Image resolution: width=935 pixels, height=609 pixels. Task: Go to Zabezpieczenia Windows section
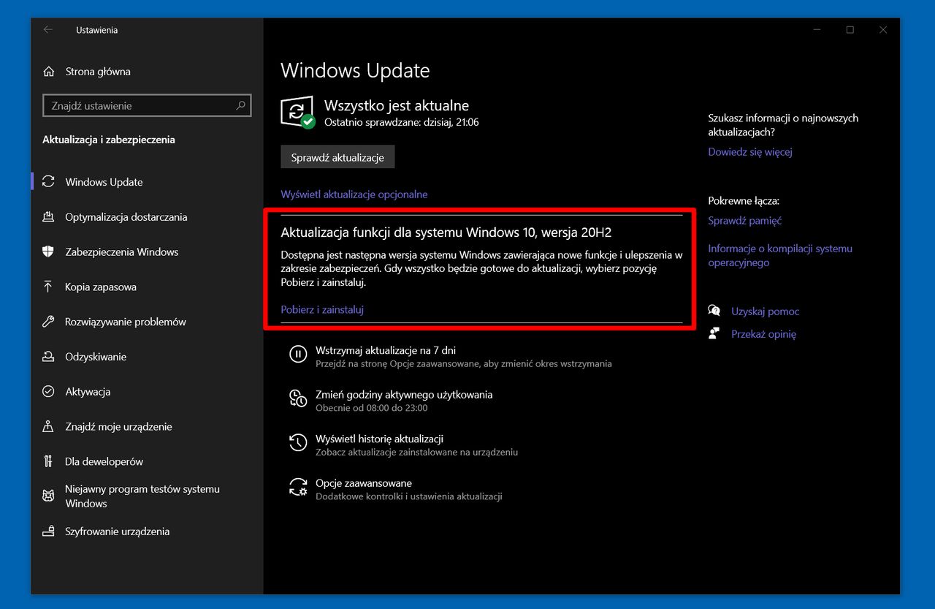click(122, 251)
